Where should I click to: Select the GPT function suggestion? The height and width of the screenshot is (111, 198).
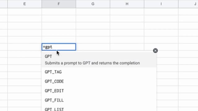pos(99,60)
